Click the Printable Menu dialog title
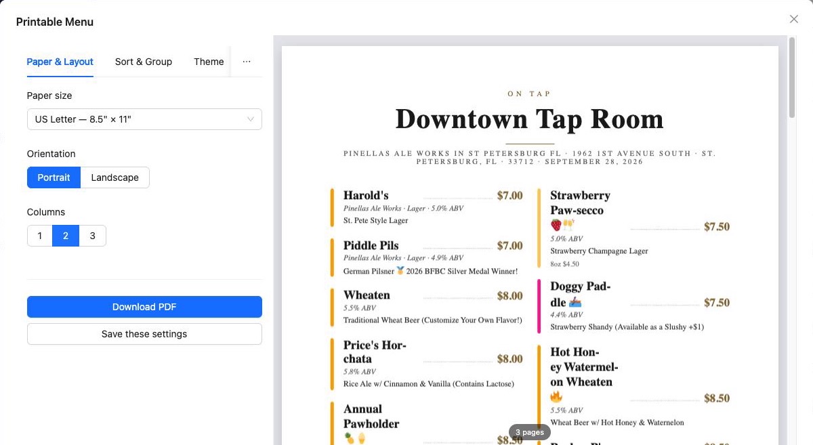The image size is (813, 445). click(55, 22)
